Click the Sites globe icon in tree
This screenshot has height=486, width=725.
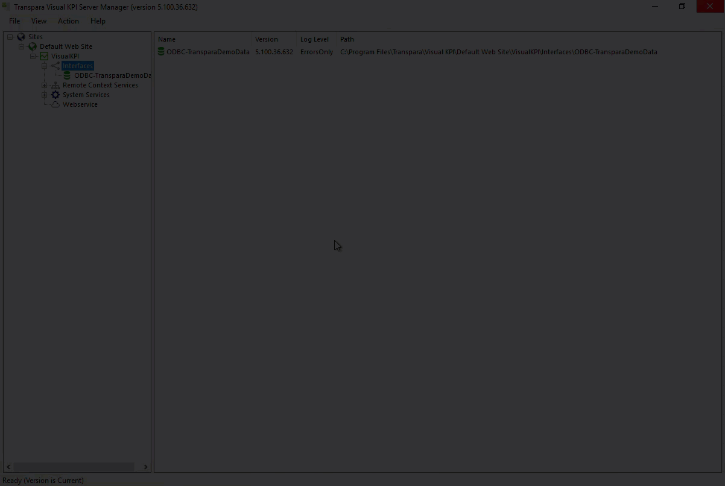[21, 37]
